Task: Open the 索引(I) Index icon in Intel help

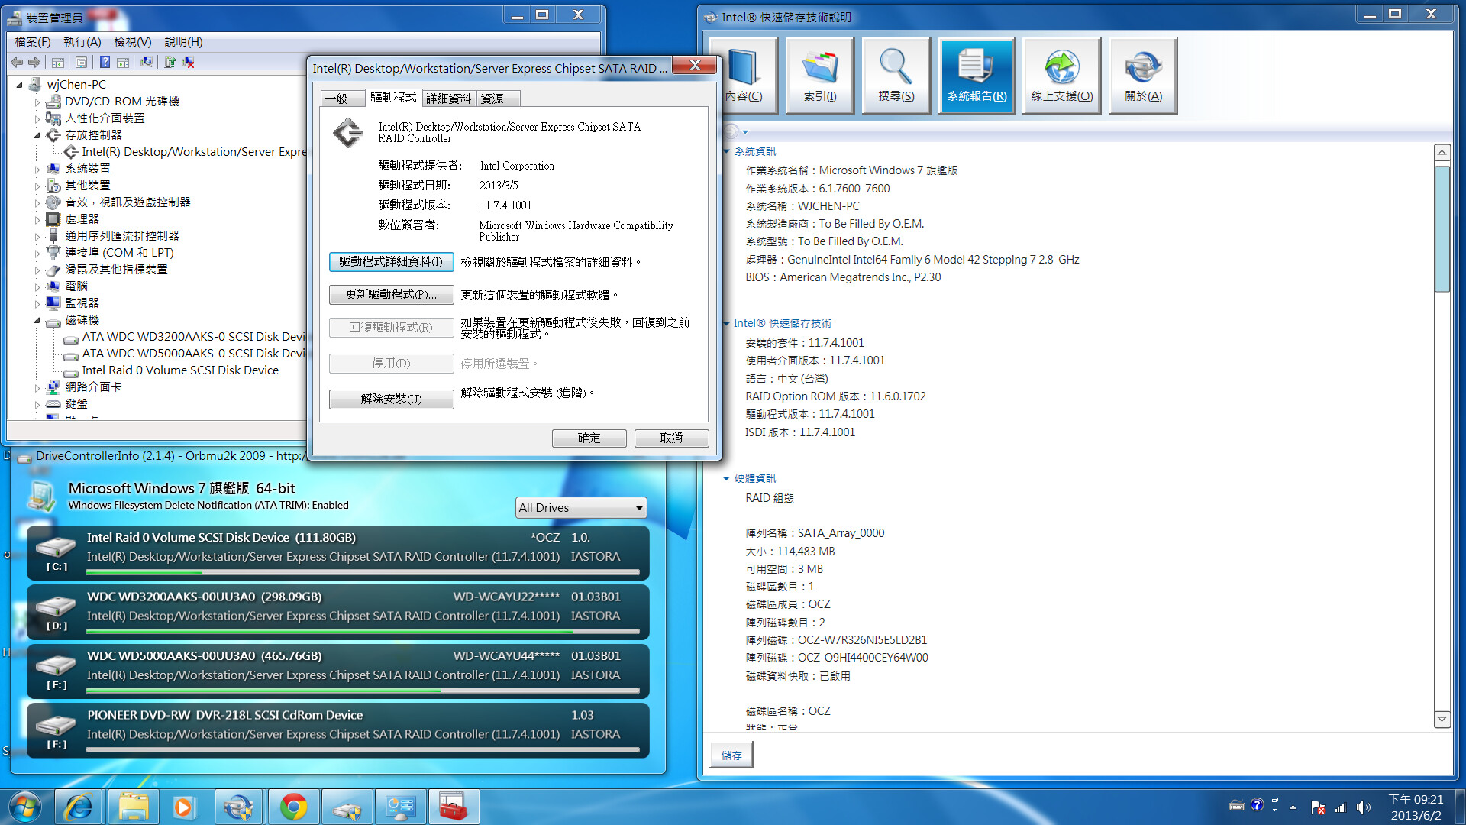Action: [820, 76]
